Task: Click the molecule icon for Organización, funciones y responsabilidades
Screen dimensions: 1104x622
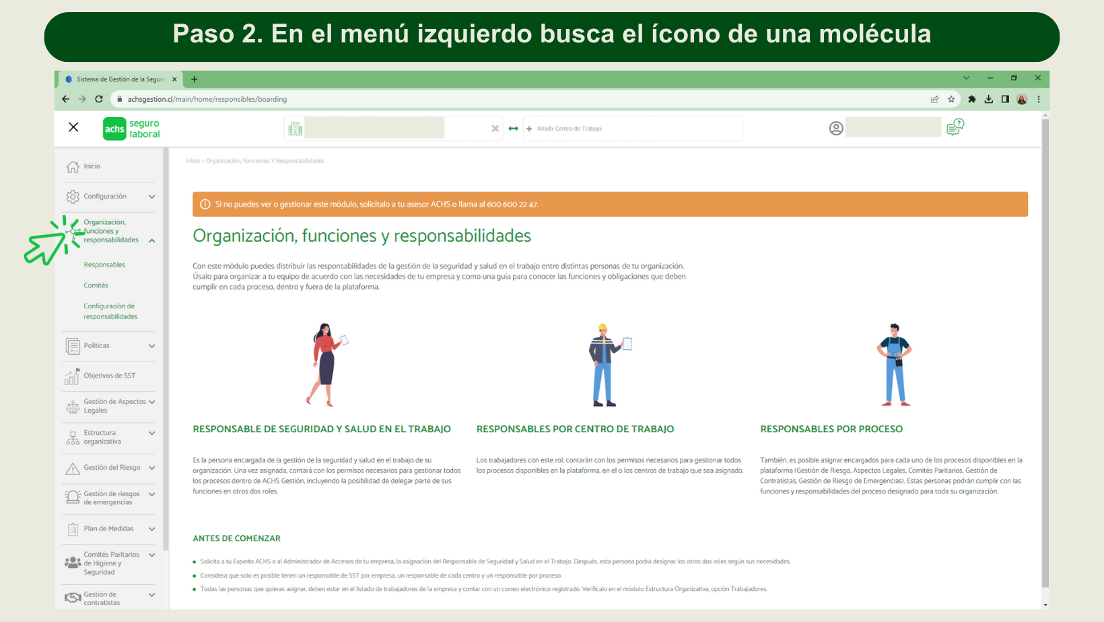Action: 75,231
